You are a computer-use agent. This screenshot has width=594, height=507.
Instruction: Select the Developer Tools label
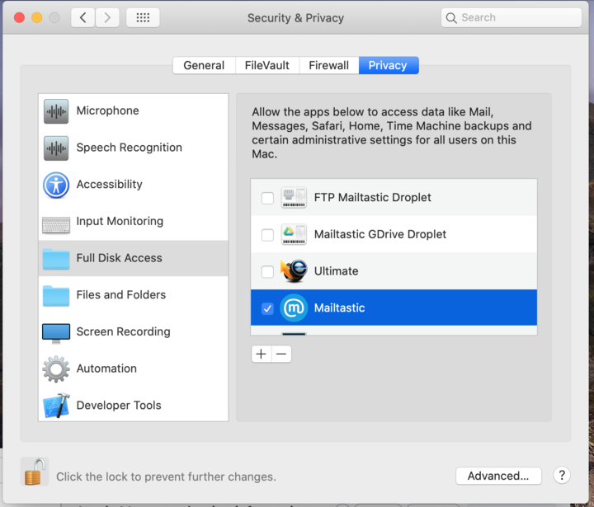click(x=119, y=405)
